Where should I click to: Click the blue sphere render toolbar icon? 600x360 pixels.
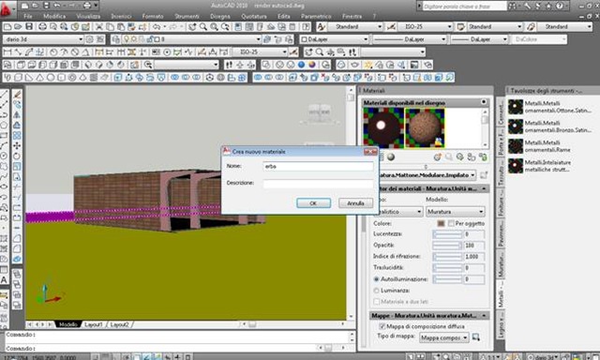tap(301, 65)
